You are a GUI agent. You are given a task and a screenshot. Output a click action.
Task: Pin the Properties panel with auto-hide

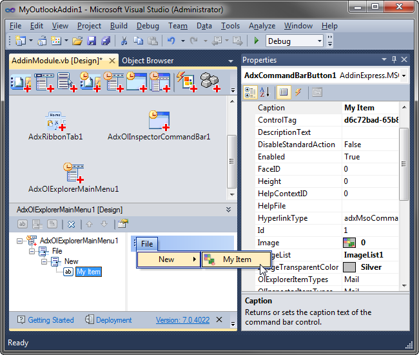tap(394, 59)
